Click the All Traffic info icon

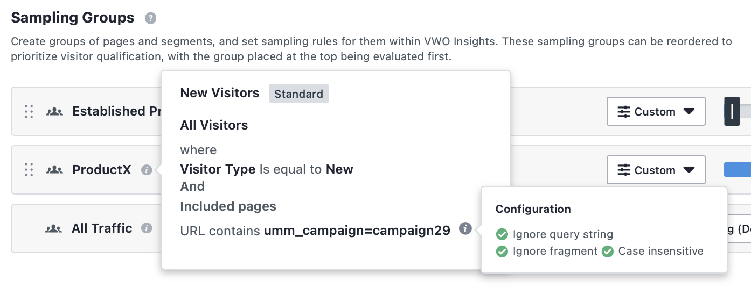pos(146,228)
